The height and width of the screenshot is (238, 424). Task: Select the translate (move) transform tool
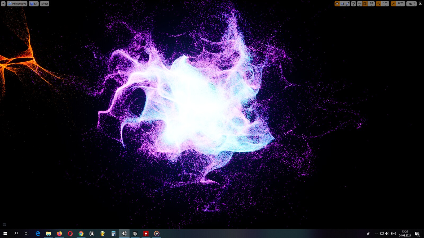[x=337, y=4]
